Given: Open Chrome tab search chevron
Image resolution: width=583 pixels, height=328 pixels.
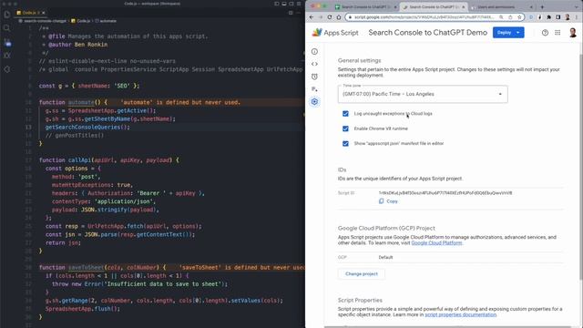Looking at the screenshot, I should [577, 6].
